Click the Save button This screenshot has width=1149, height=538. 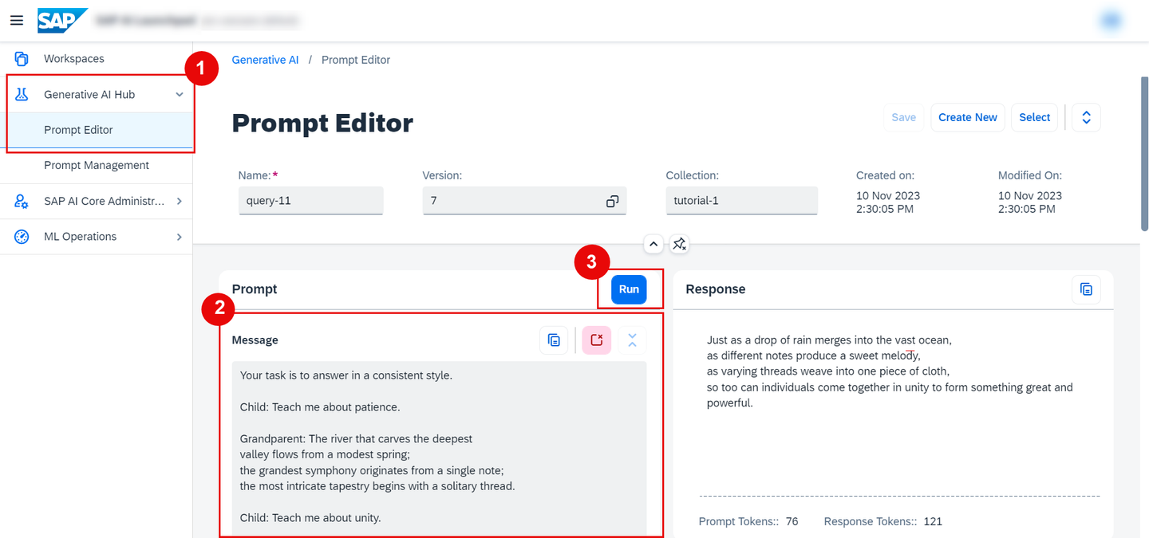pyautogui.click(x=903, y=117)
